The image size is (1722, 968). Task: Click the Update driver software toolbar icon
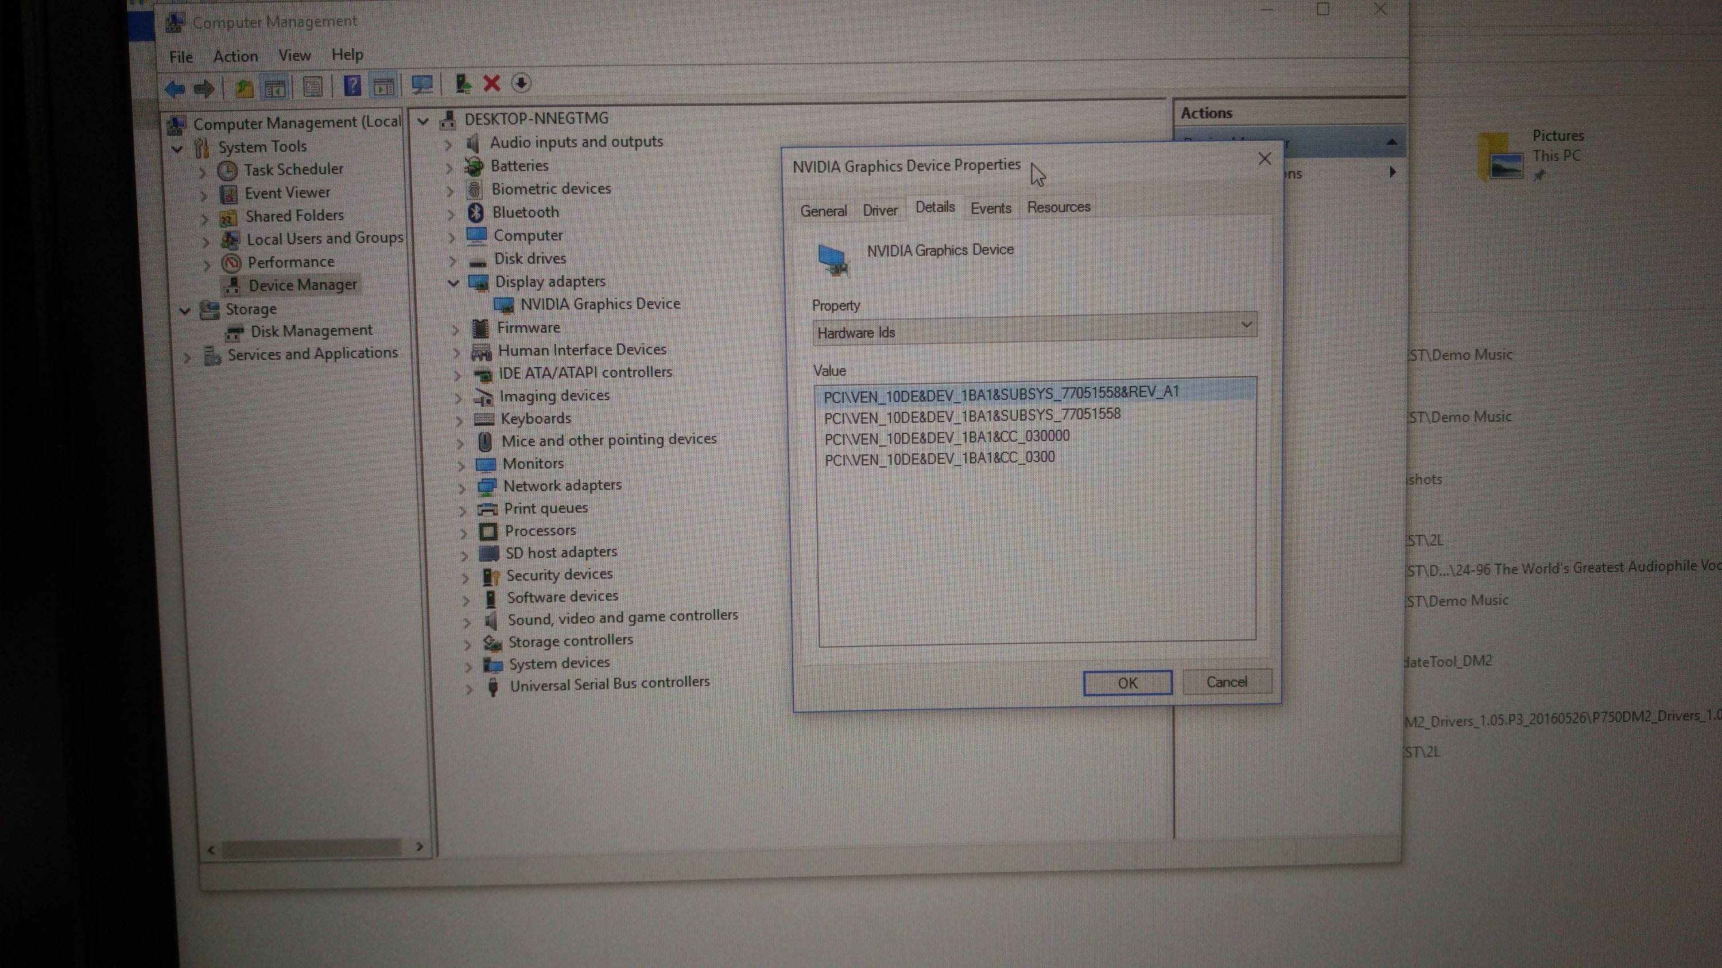[463, 84]
